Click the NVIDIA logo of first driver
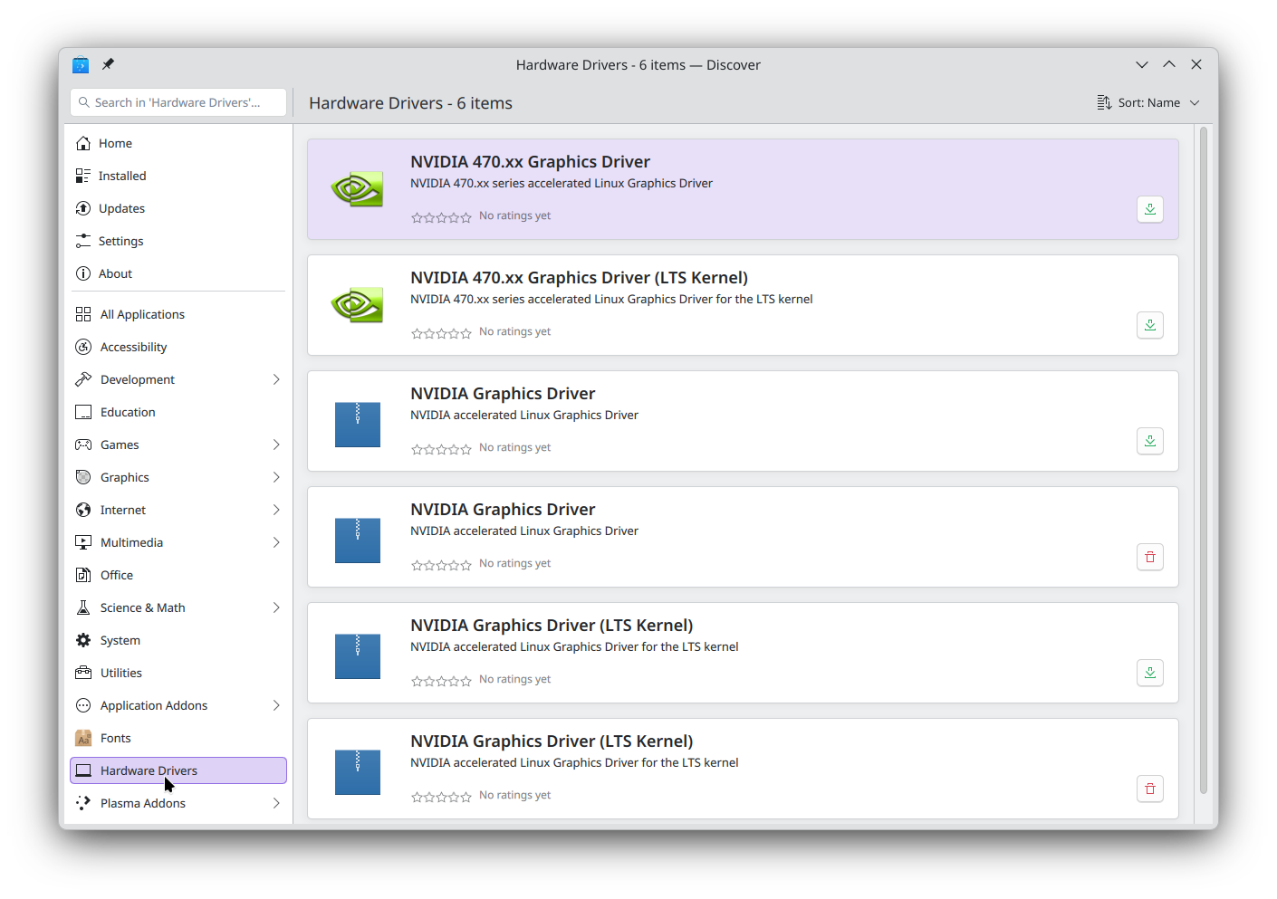This screenshot has height=899, width=1277. tap(357, 189)
